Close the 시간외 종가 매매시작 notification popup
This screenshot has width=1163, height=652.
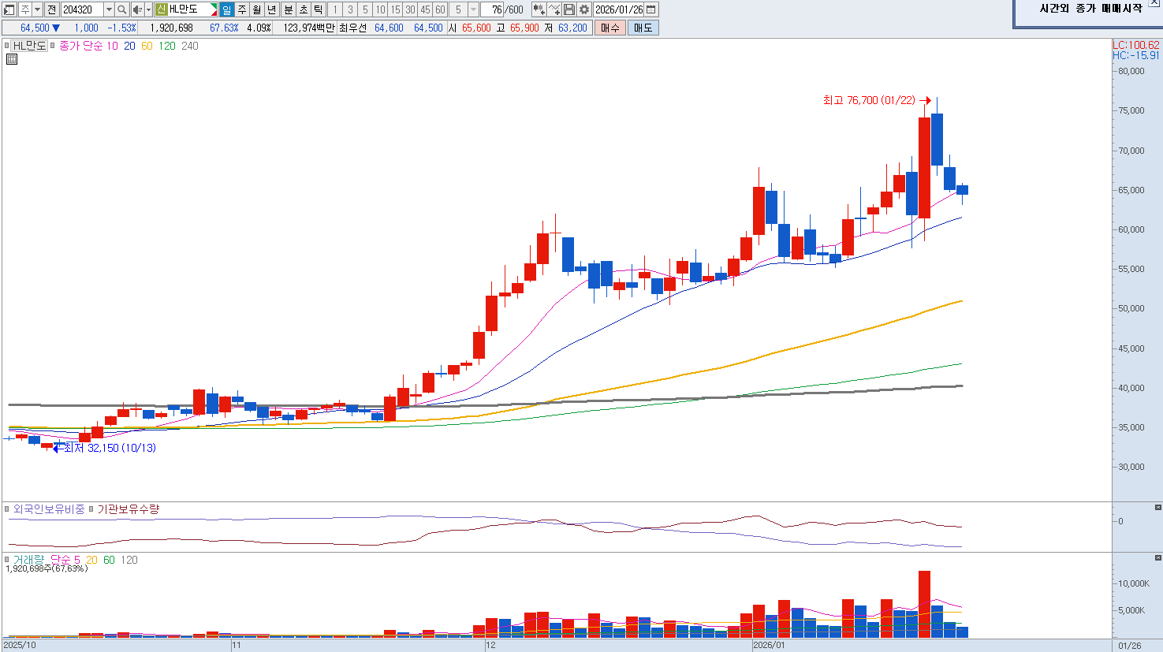(x=1154, y=4)
